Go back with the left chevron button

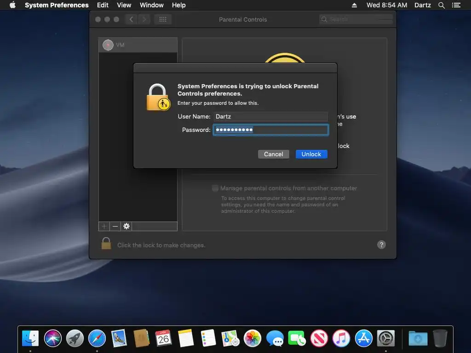click(131, 19)
